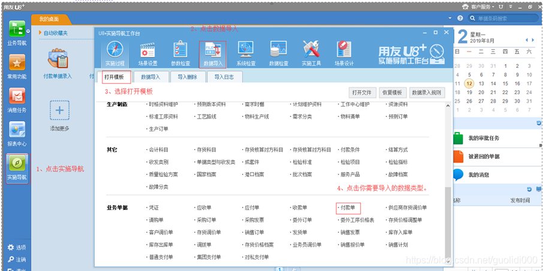Click scrollbar up arrow in template list
This screenshot has width=543, height=271.
pyautogui.click(x=448, y=106)
